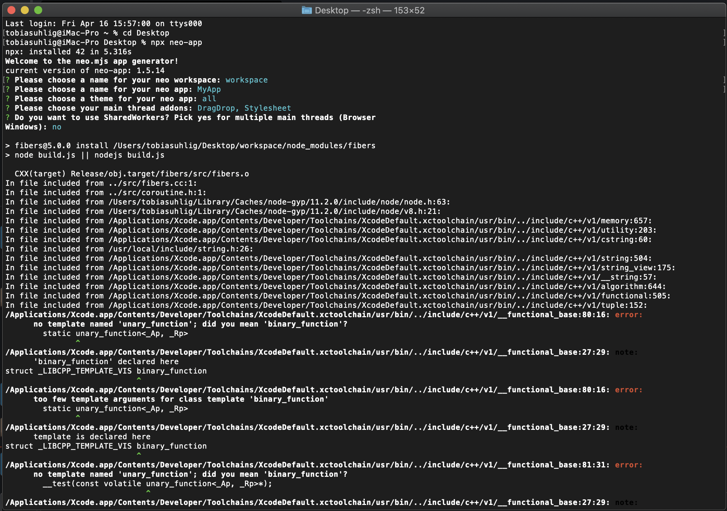
Task: Click the line ending '../src/fibers.cc:1:'
Action: 101,183
